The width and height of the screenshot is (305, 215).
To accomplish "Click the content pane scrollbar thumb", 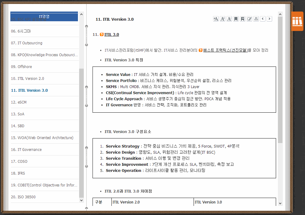I will 280,80.
